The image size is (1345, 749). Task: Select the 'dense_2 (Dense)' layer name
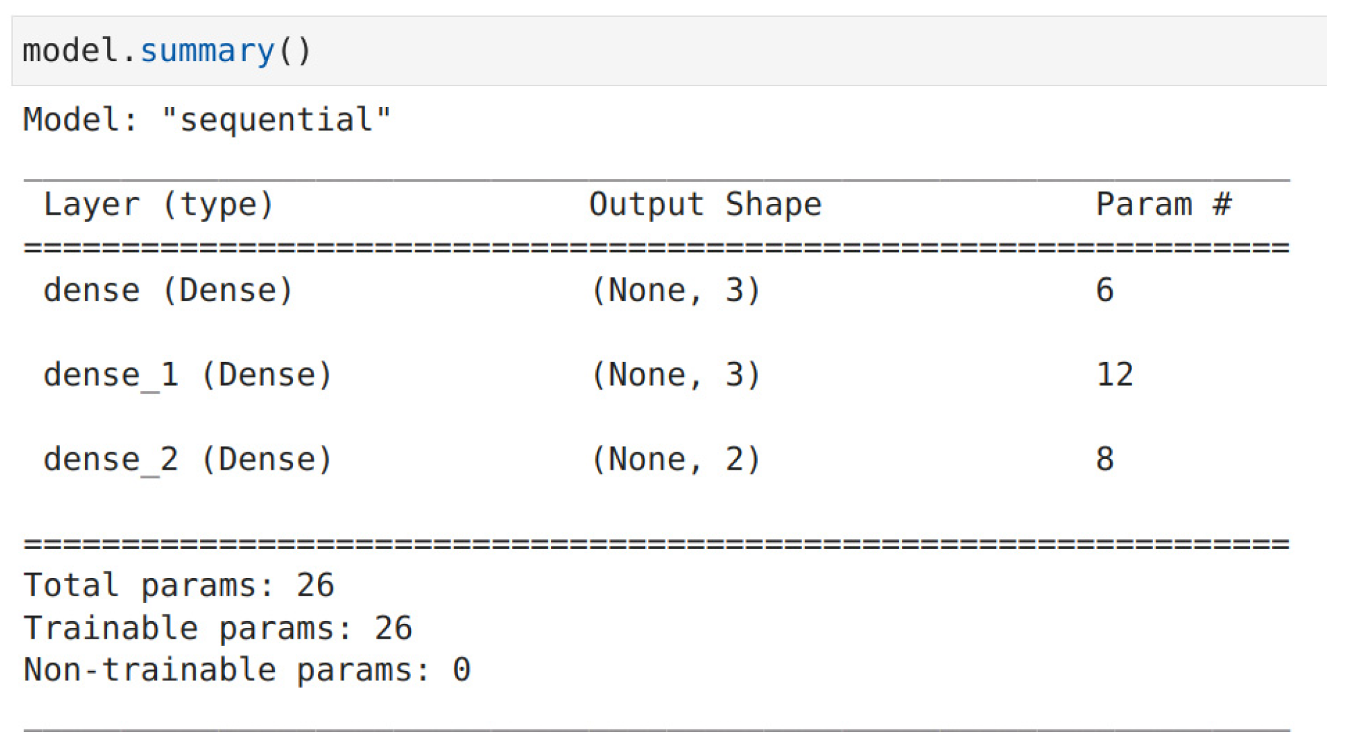(x=188, y=460)
